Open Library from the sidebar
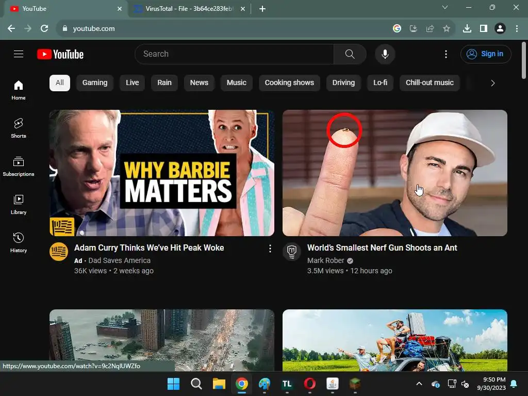This screenshot has height=396, width=528. point(19,204)
